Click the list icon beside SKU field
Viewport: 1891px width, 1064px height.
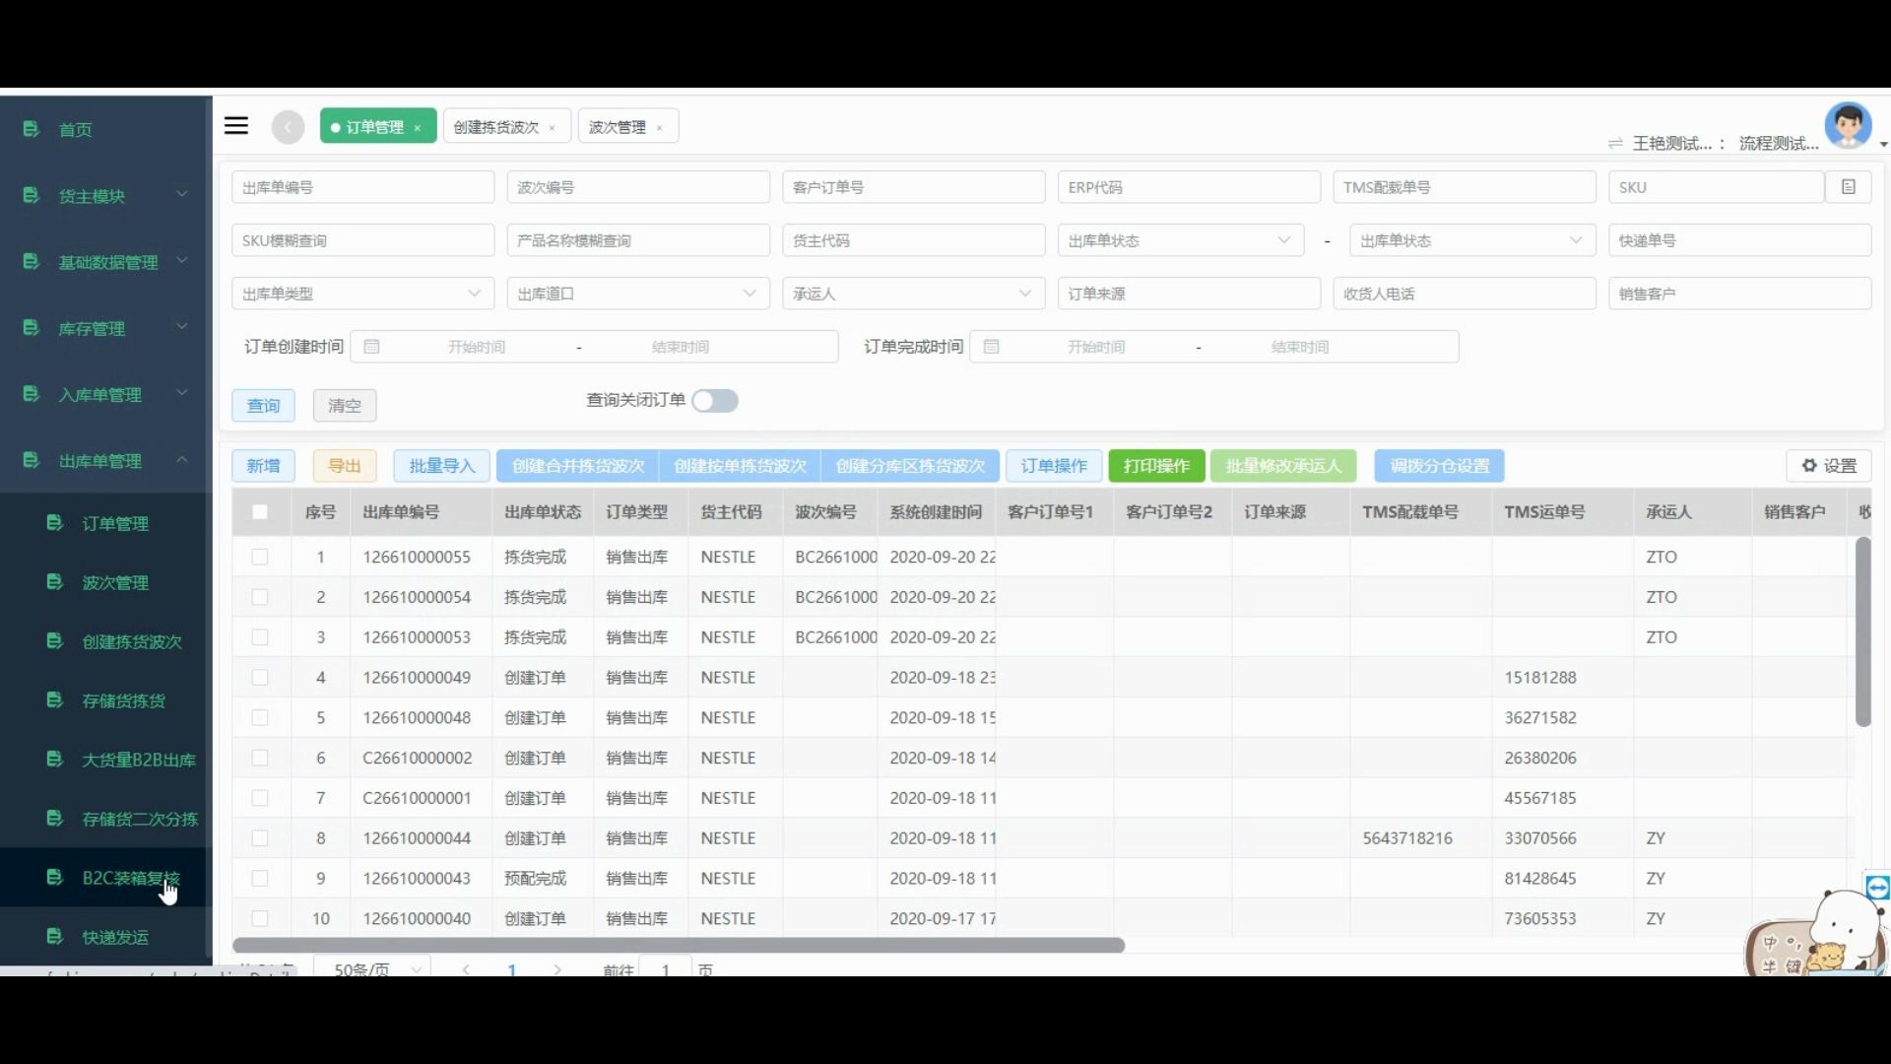pyautogui.click(x=1849, y=187)
